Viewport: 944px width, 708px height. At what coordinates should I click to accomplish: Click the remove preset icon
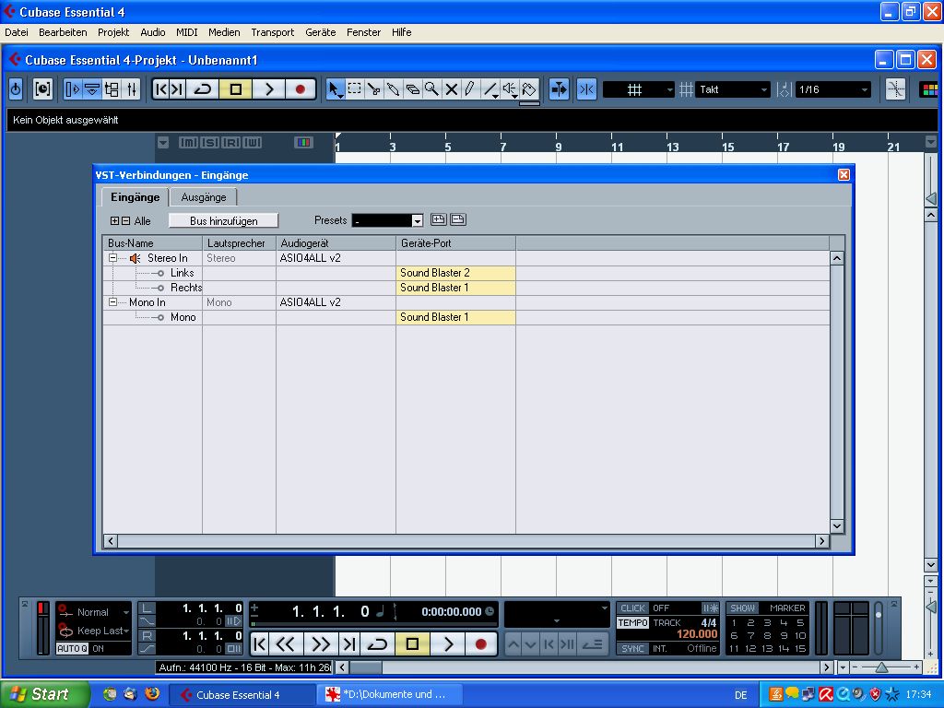457,219
